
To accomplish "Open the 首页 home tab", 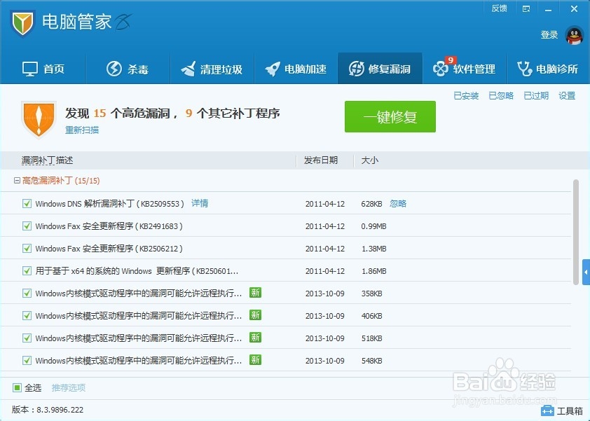I will [x=43, y=69].
